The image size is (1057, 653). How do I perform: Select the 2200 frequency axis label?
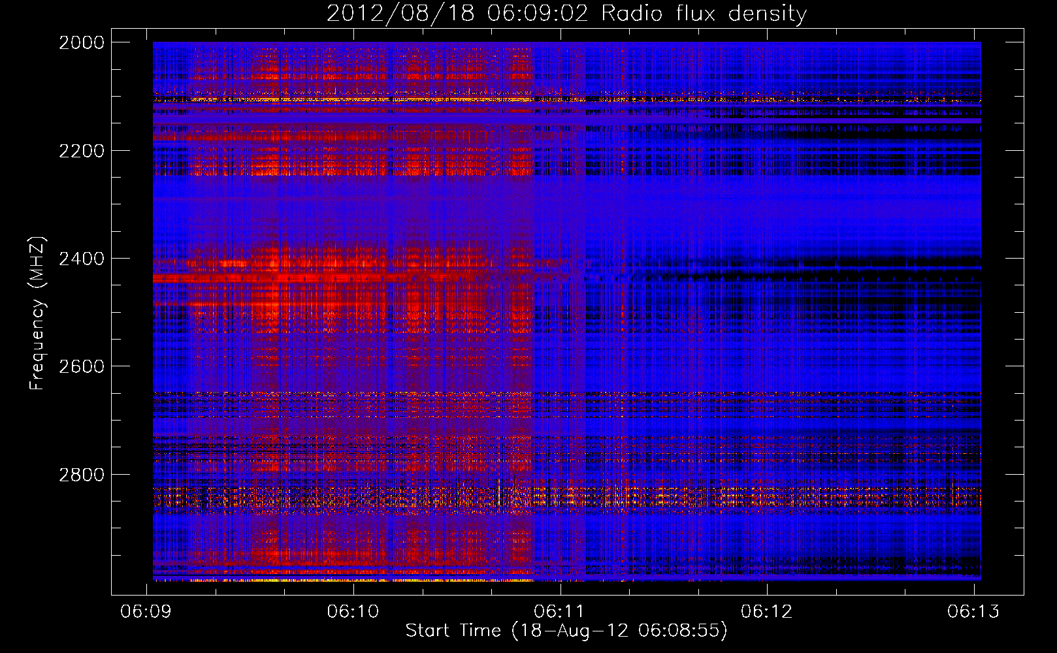82,151
